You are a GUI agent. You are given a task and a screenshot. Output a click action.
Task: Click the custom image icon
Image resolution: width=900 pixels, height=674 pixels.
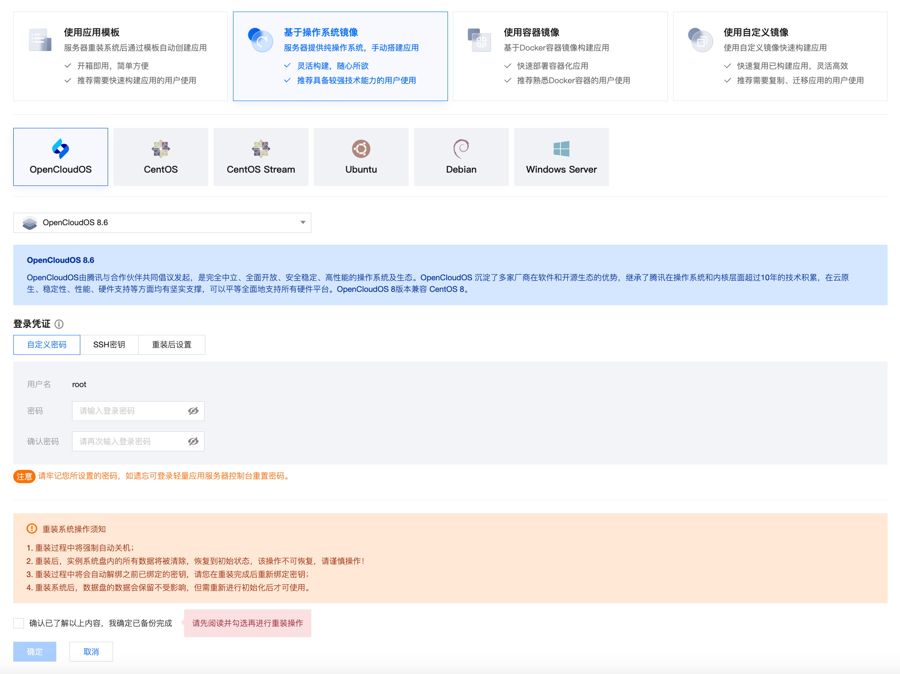(x=700, y=40)
